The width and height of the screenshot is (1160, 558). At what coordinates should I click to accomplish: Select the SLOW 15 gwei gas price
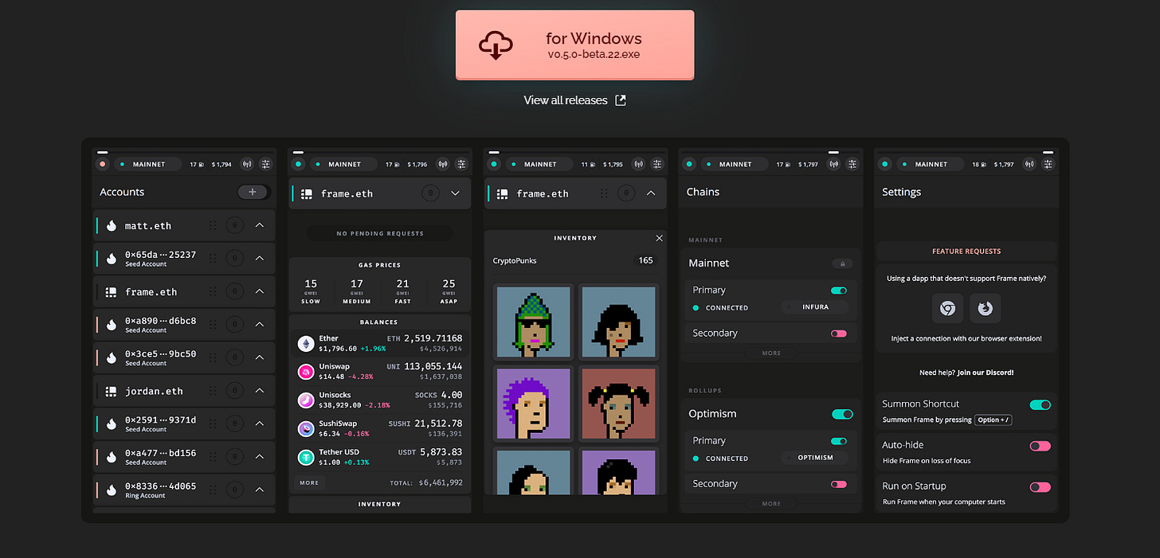(x=311, y=291)
